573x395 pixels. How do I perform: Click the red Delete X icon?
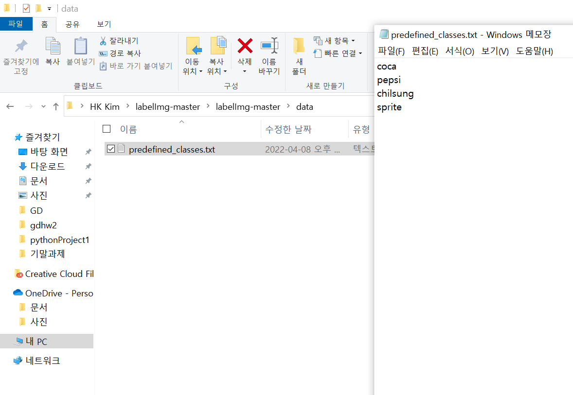[245, 46]
